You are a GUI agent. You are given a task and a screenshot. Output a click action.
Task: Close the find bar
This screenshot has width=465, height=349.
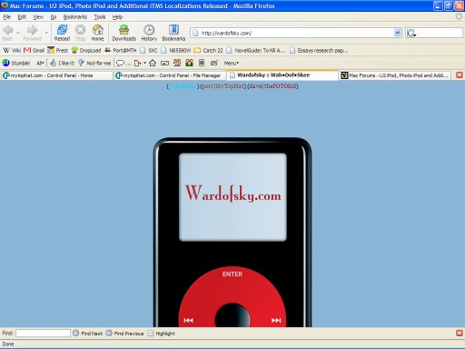[460, 334]
